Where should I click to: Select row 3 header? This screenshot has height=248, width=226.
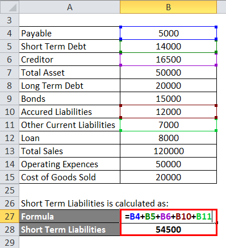(10, 20)
